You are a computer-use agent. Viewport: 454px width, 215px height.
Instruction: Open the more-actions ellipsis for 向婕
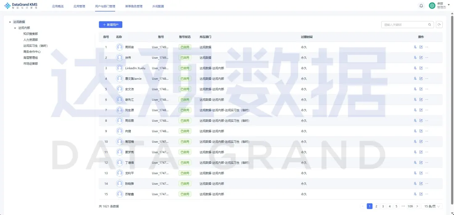pyautogui.click(x=427, y=131)
